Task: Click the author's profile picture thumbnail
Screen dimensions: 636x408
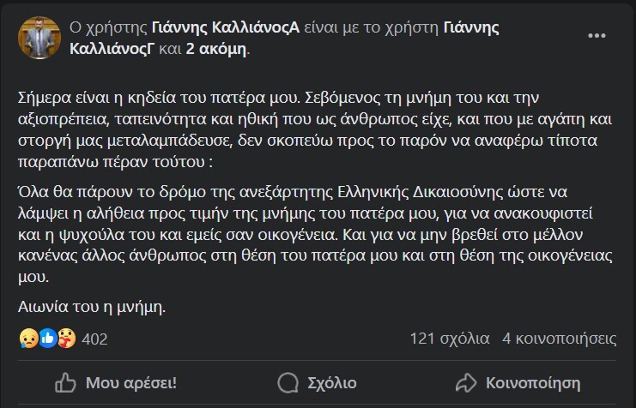Action: tap(39, 38)
